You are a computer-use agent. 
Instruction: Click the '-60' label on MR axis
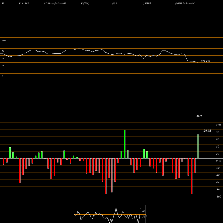[x=218, y=182]
